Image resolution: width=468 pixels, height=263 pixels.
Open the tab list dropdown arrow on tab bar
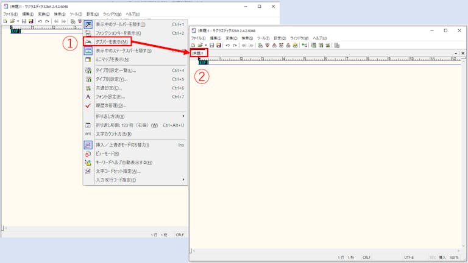click(x=456, y=53)
